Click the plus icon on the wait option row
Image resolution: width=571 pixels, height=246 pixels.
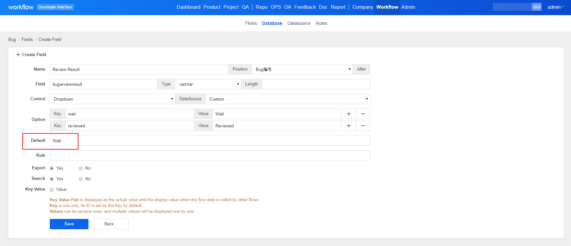348,114
